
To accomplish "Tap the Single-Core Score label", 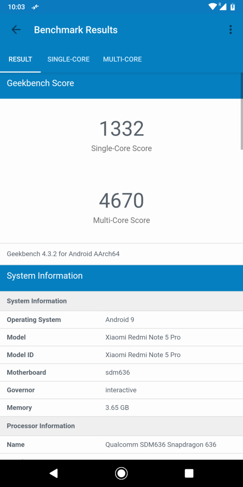I will 121,148.
